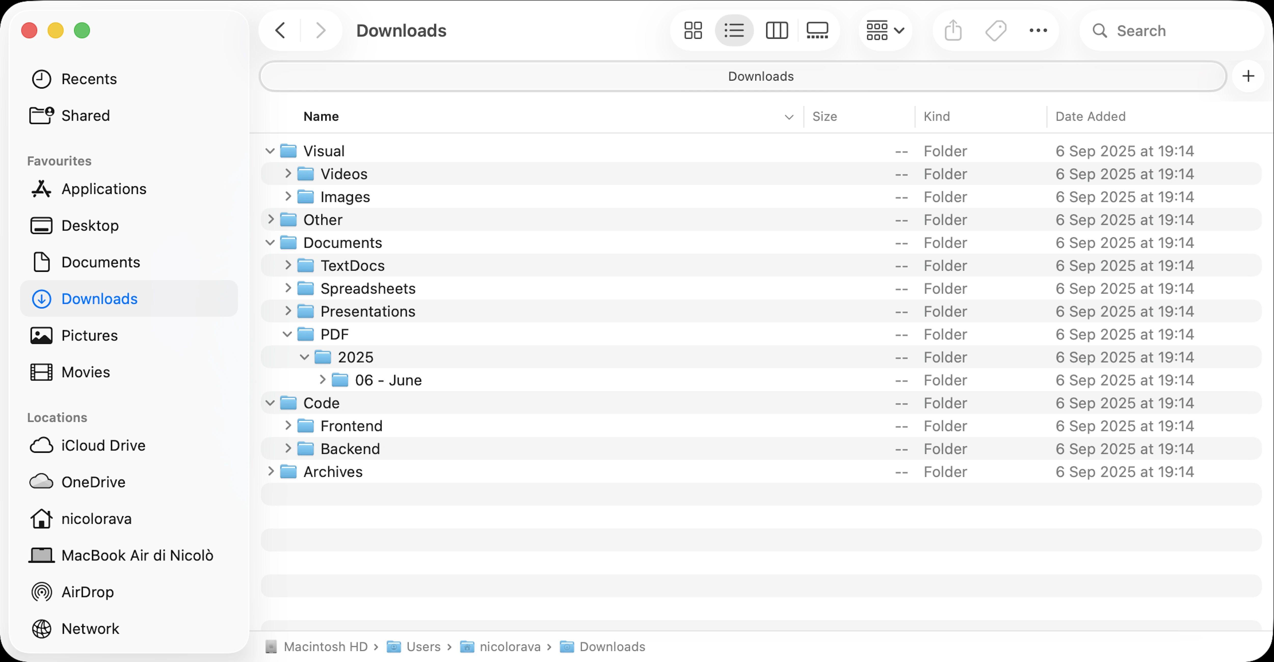This screenshot has width=1274, height=662.
Task: Switch to gallery view
Action: 817,30
